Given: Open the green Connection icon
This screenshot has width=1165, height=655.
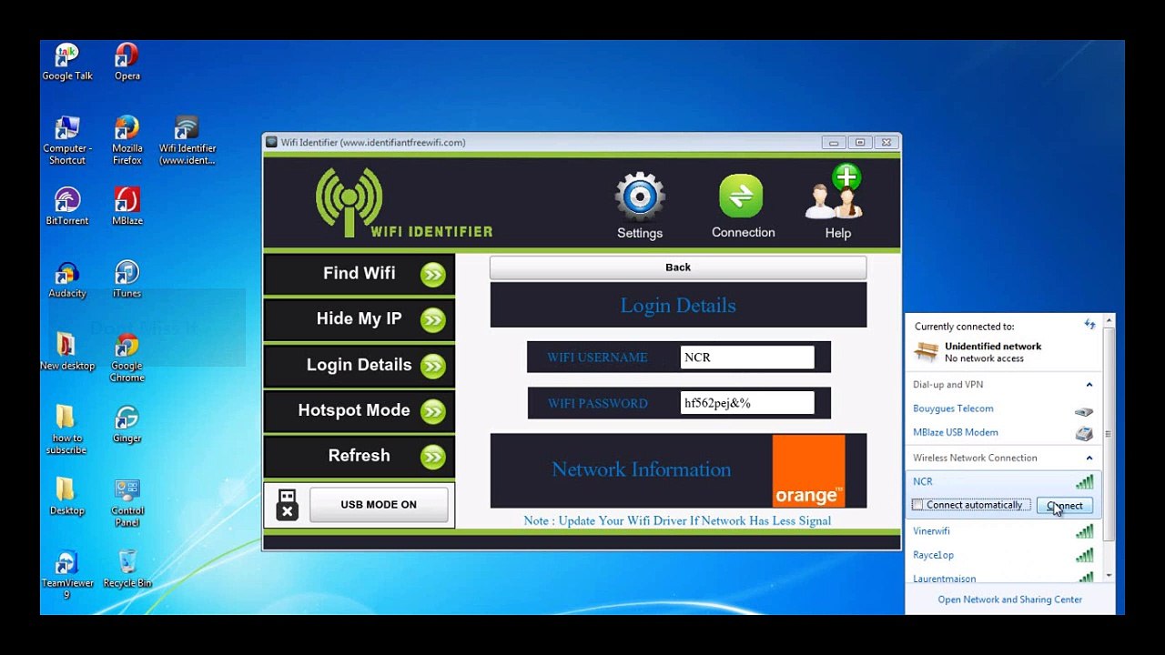Looking at the screenshot, I should pos(741,196).
